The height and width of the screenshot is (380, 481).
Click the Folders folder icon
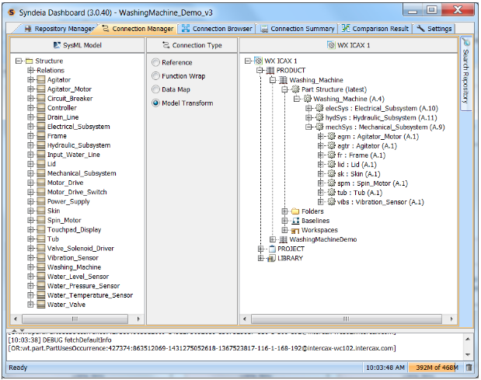point(295,211)
